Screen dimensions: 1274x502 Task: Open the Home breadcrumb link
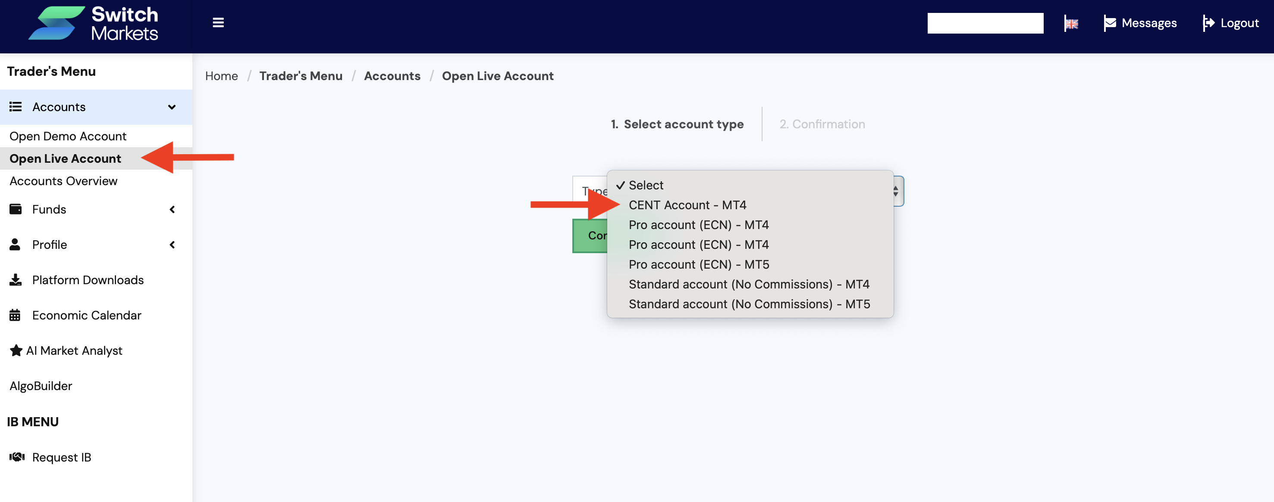pyautogui.click(x=221, y=75)
